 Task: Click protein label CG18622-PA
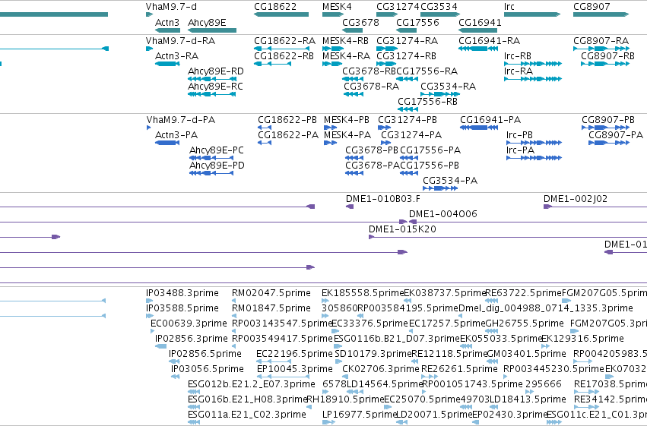(x=288, y=135)
